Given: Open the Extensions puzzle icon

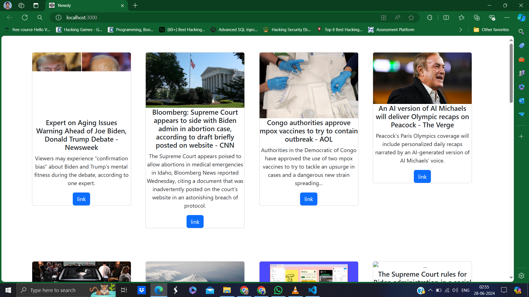Looking at the screenshot, I should coord(430,18).
